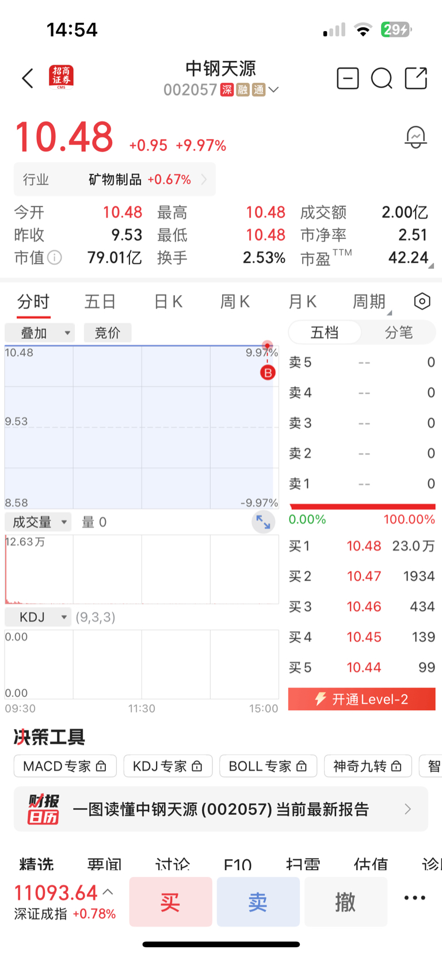The height and width of the screenshot is (957, 442).
Task: Tap the 估值 valuation tab
Action: point(371,864)
